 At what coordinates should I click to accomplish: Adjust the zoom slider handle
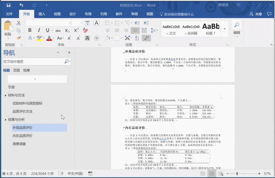tap(237, 173)
